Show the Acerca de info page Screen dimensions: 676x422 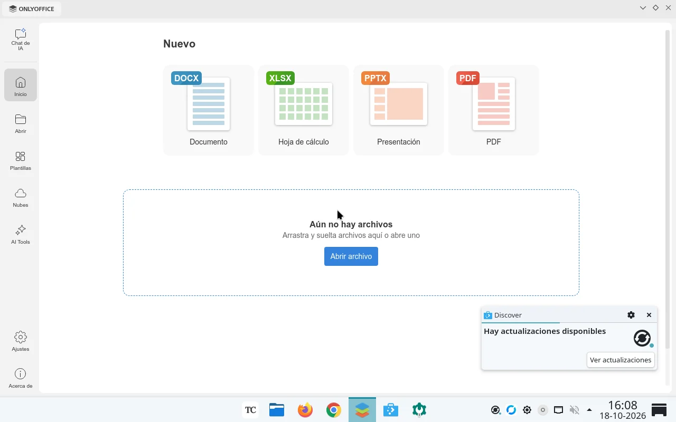(21, 378)
